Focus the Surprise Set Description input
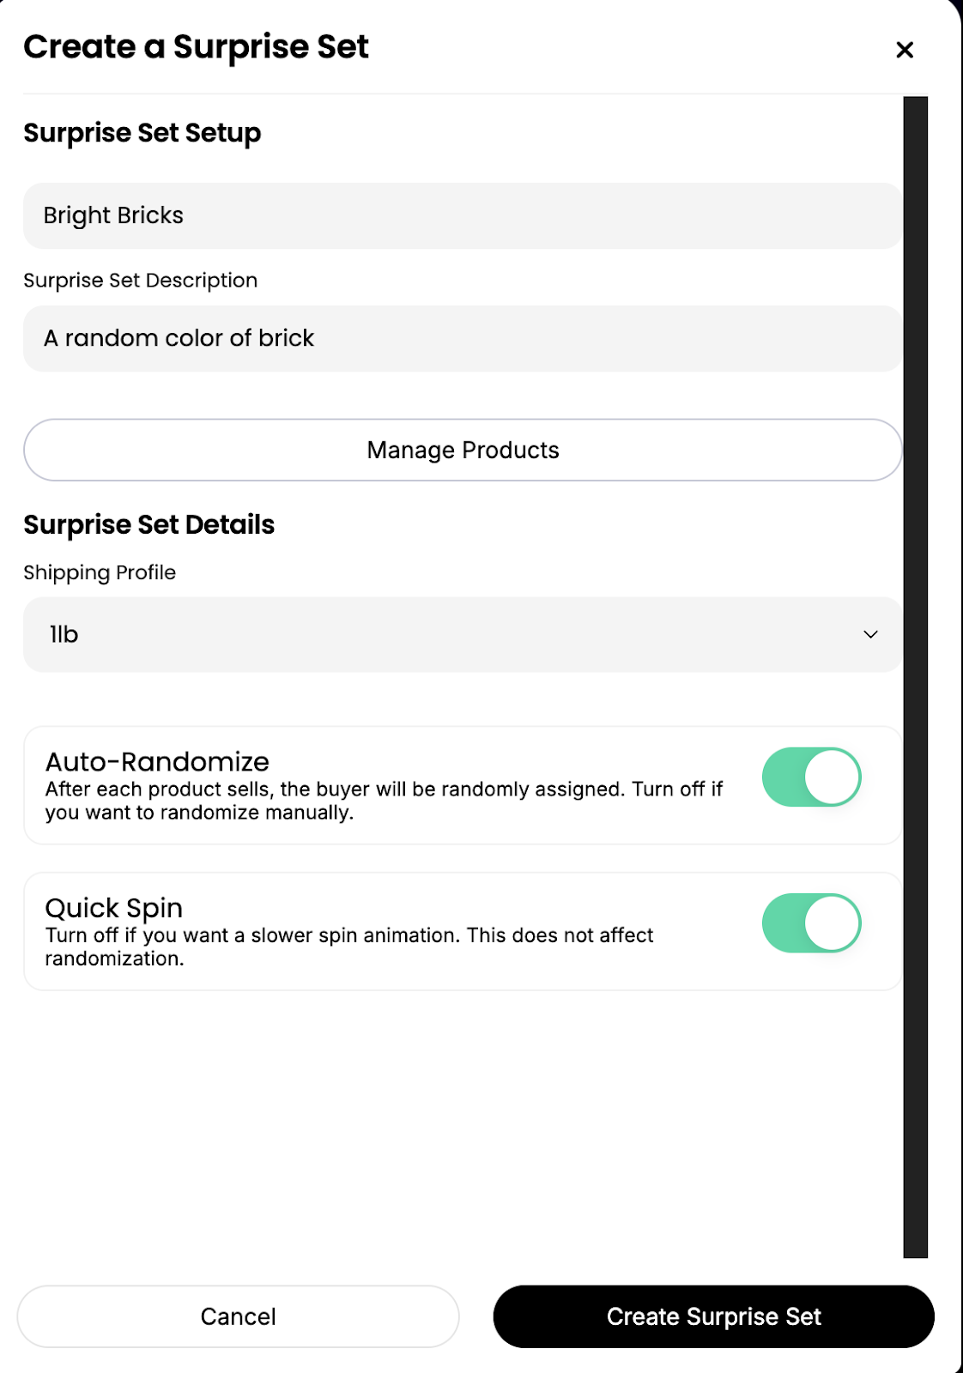 pos(462,338)
